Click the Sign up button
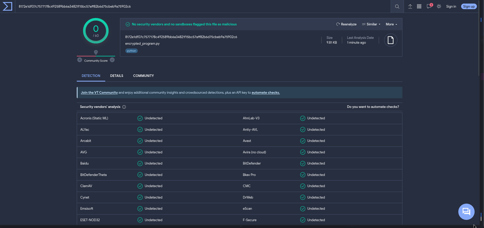The width and height of the screenshot is (484, 228). tap(469, 6)
